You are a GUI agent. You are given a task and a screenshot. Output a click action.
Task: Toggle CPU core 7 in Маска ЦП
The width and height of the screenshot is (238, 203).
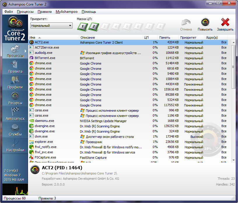pos(149,27)
